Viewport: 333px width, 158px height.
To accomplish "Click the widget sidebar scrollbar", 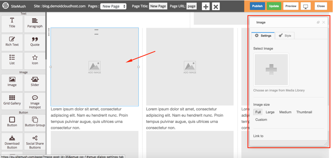I will coord(46,36).
